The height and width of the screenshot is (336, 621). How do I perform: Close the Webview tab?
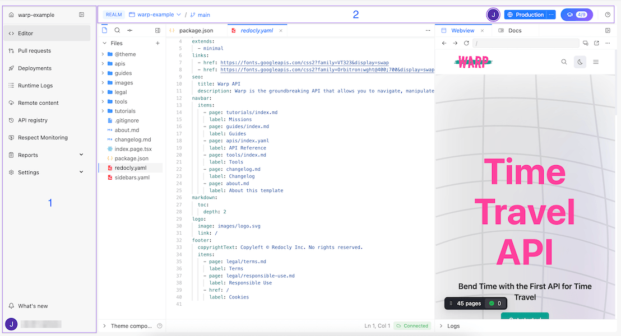pyautogui.click(x=482, y=30)
